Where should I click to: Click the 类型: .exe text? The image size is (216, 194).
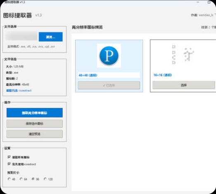point(12,72)
